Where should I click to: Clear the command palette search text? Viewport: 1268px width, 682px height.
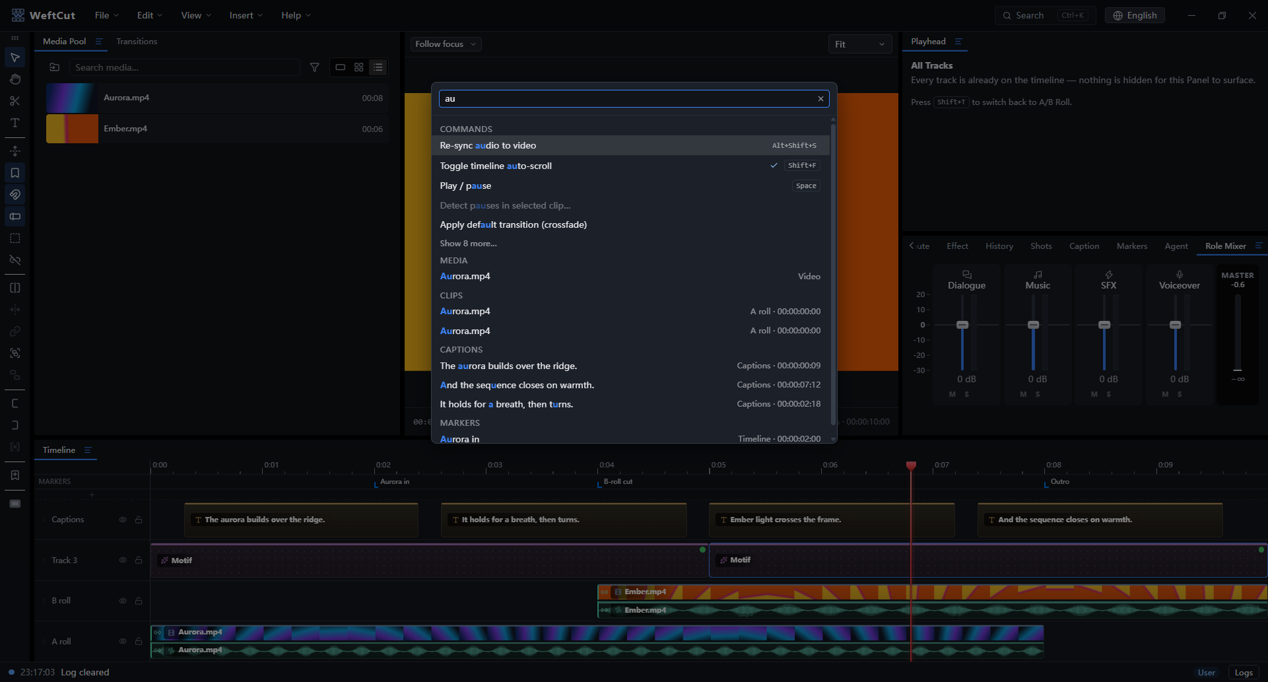pyautogui.click(x=820, y=99)
